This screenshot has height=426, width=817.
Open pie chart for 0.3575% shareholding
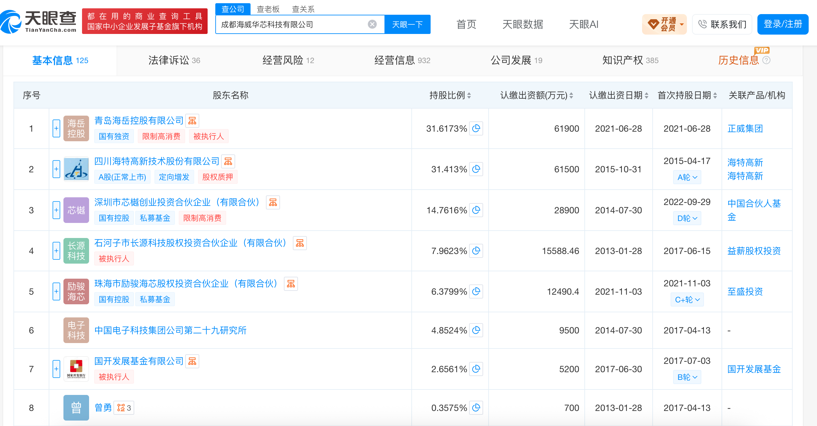476,408
